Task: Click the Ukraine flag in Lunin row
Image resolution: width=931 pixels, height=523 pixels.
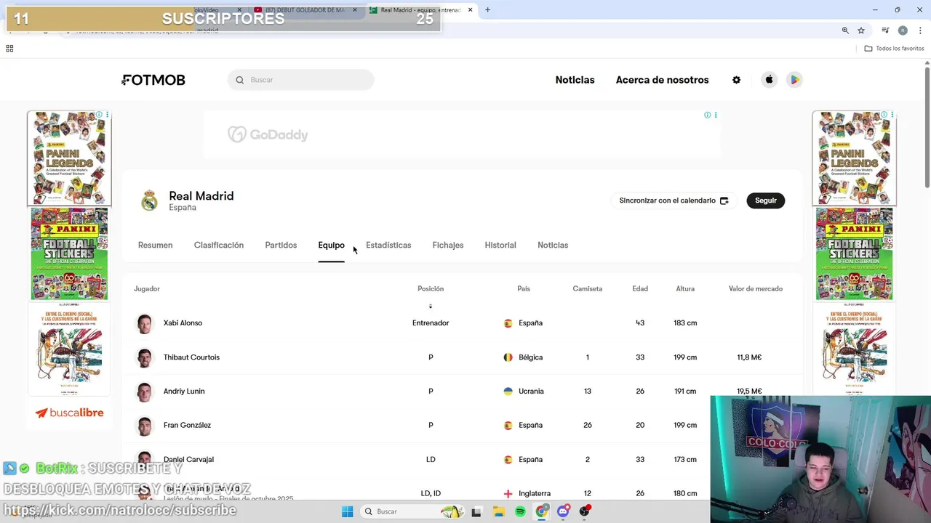Action: point(508,392)
